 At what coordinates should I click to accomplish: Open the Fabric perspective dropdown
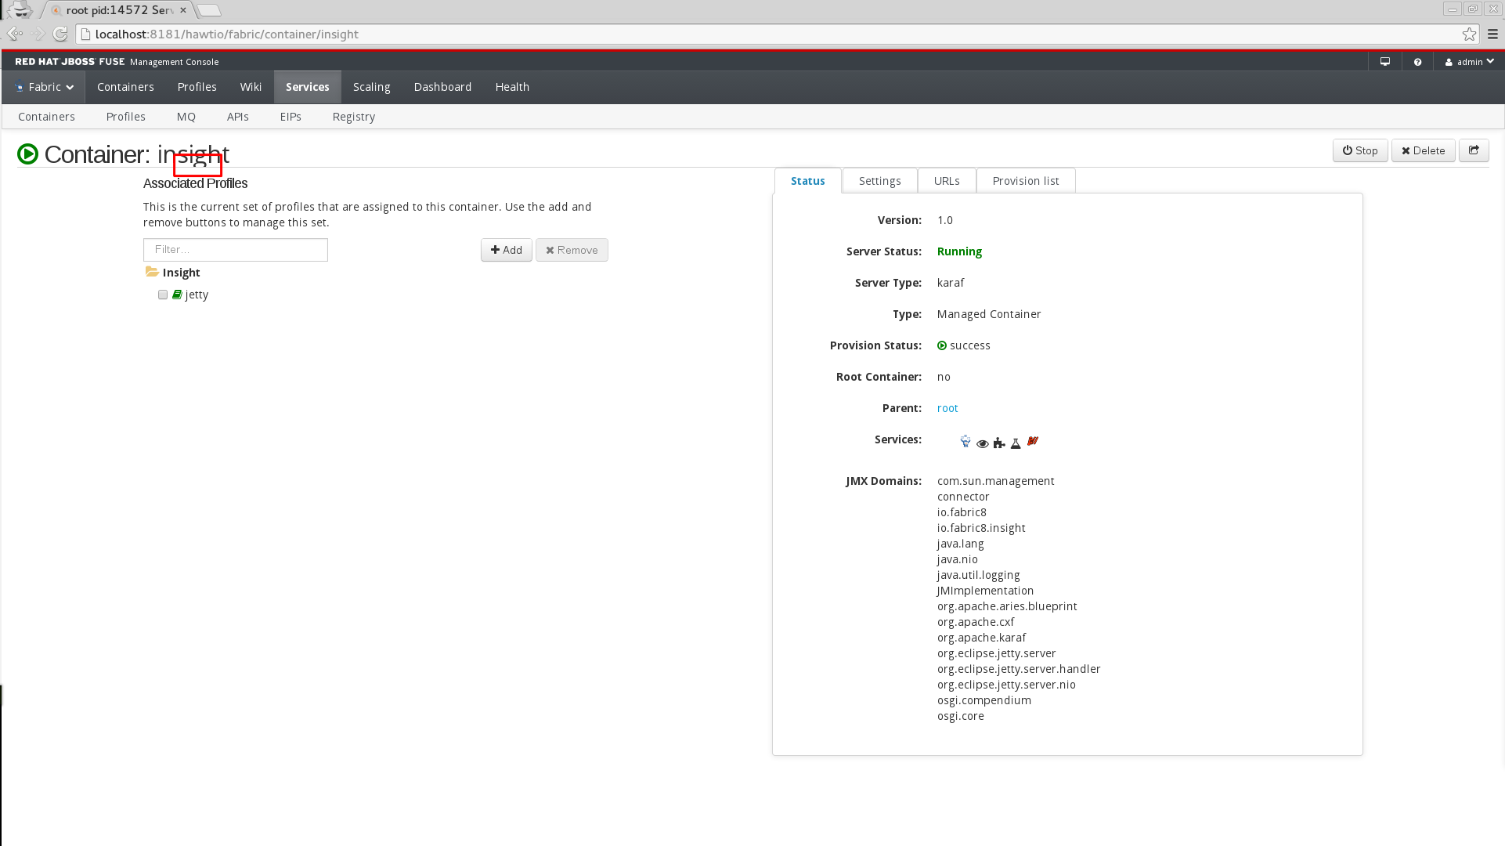click(45, 87)
